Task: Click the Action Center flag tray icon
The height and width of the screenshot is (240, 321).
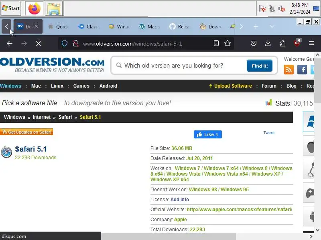Action: coord(262,8)
